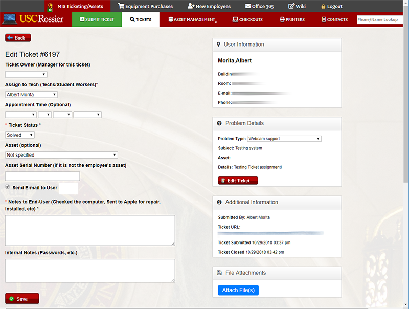This screenshot has height=309, width=409.
Task: Click the Attach File(s) button
Action: click(x=239, y=290)
